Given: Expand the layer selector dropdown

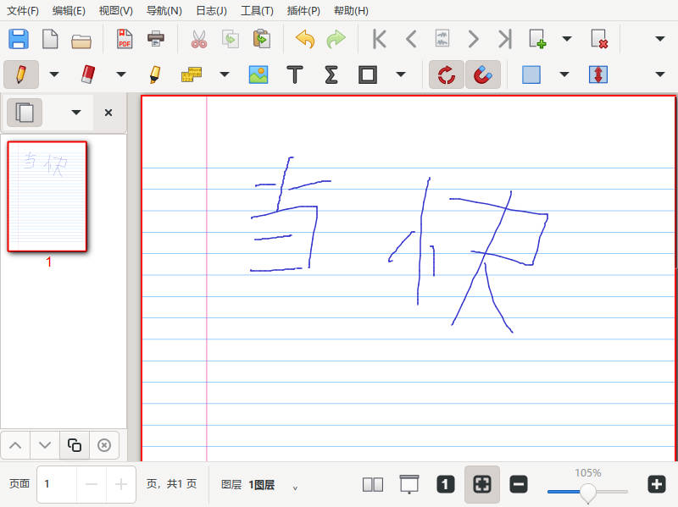Looking at the screenshot, I should 295,487.
